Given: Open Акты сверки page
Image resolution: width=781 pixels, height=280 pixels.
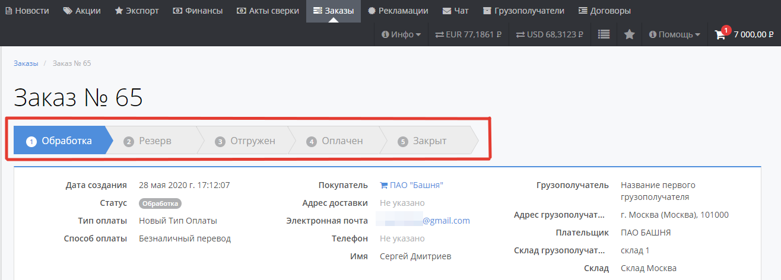Looking at the screenshot, I should (267, 11).
